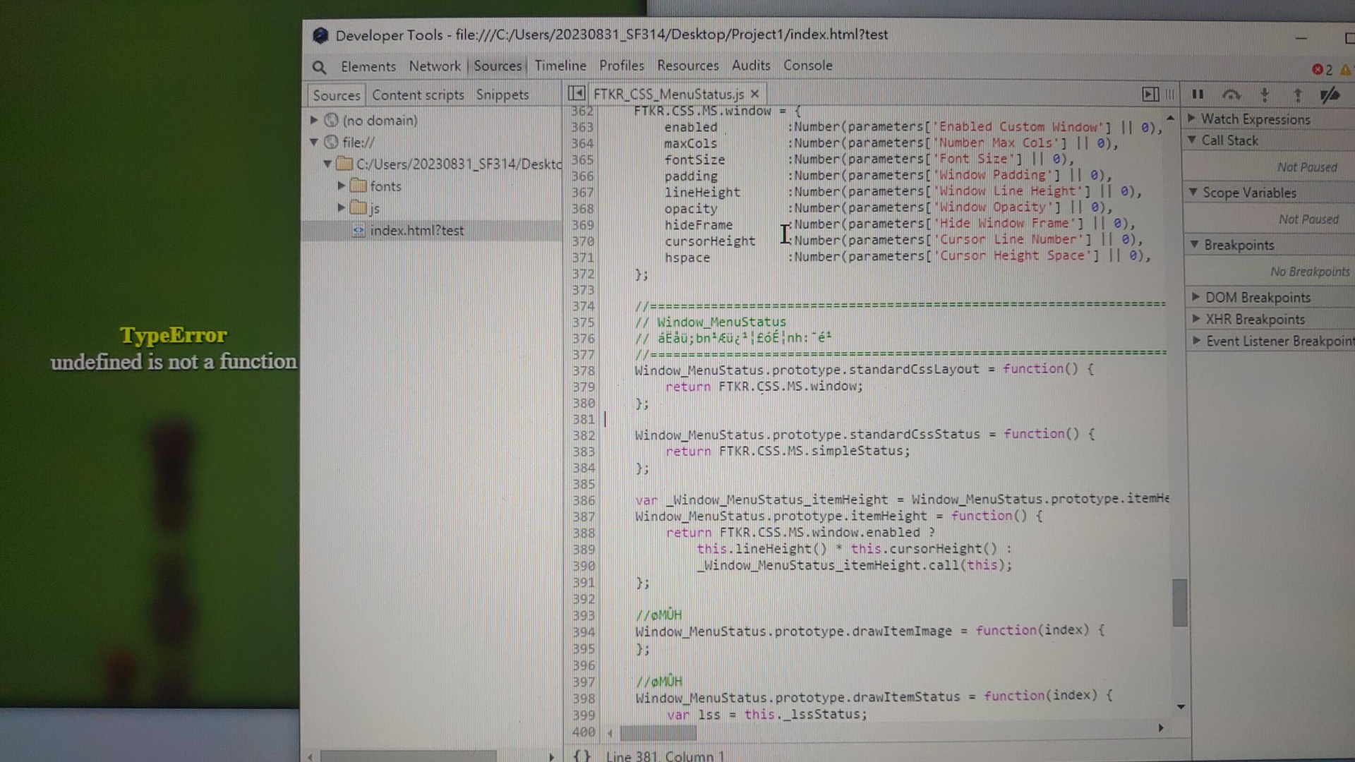Viewport: 1355px width, 762px height.
Task: Open the Snippets tab
Action: (x=502, y=95)
